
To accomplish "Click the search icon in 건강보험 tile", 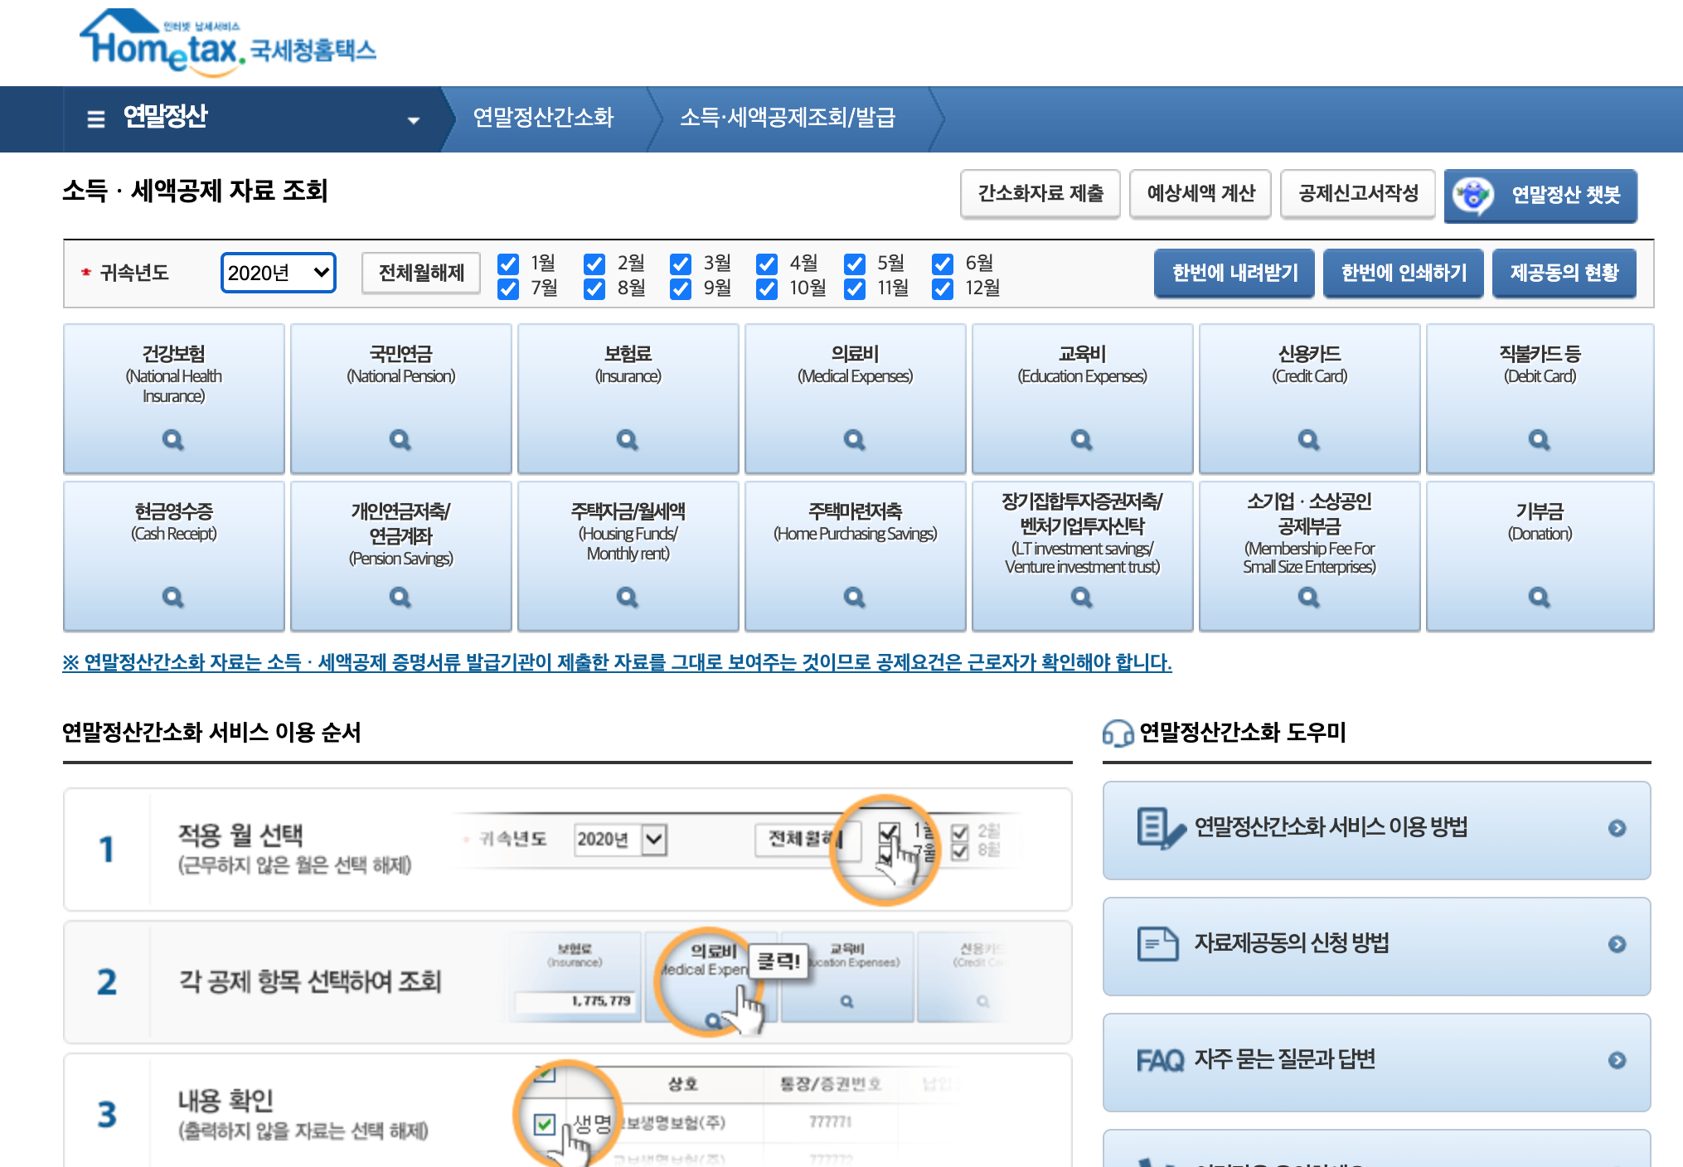I will pos(172,439).
